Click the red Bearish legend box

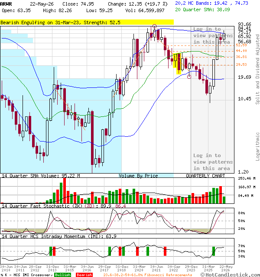(84, 275)
